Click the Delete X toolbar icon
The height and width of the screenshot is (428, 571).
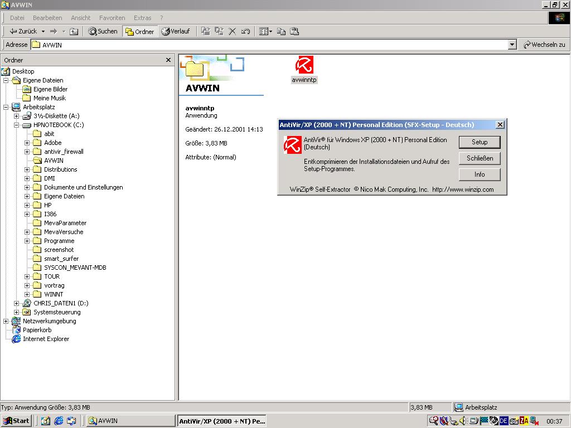233,32
